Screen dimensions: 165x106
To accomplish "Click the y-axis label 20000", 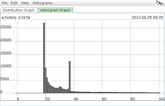I will click(x=6, y=40).
